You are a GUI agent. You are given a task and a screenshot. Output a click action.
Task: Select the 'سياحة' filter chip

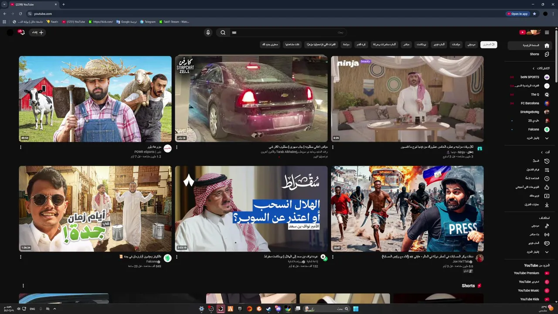346,44
